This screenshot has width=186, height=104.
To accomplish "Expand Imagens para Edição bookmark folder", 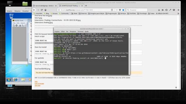I will click(96, 14).
